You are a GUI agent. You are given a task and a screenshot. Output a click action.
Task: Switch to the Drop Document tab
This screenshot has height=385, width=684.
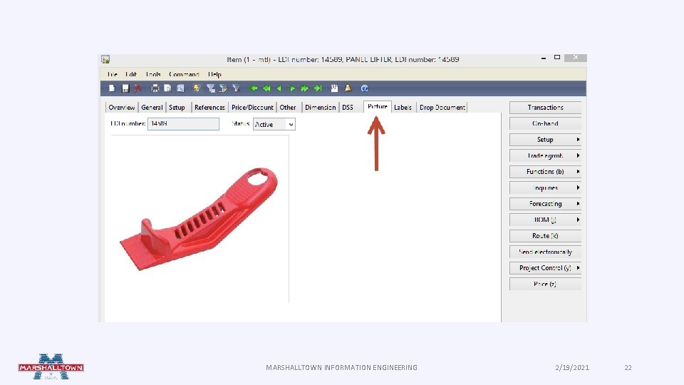click(442, 108)
